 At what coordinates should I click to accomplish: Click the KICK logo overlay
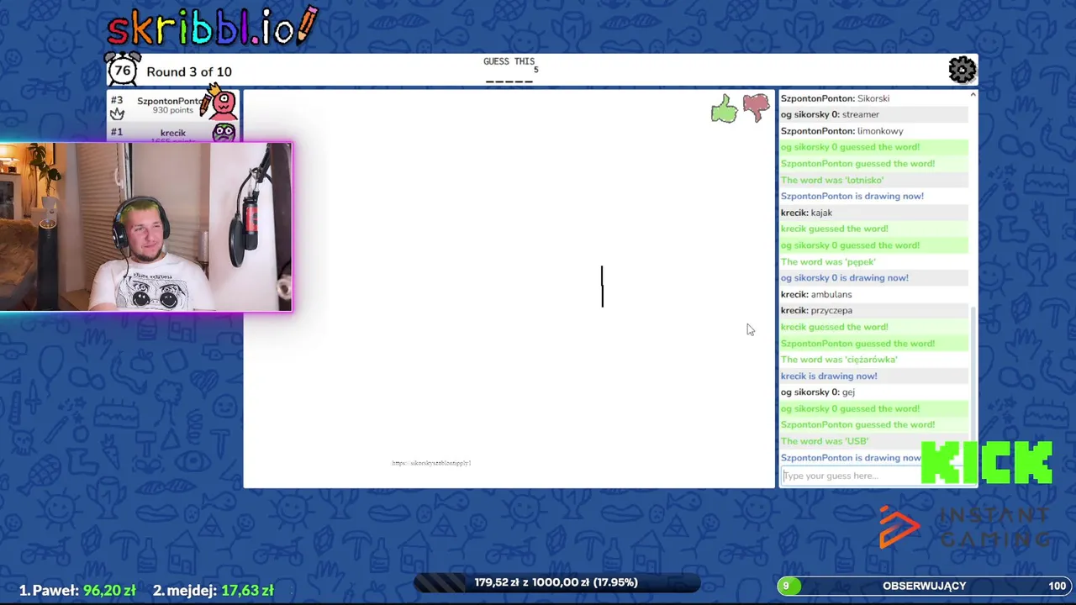[x=987, y=462]
